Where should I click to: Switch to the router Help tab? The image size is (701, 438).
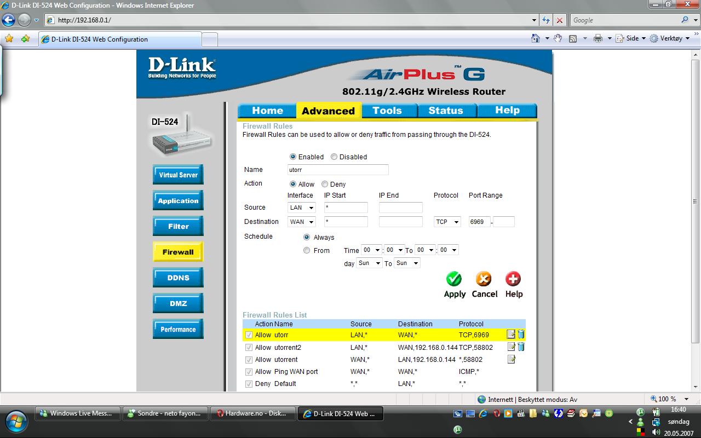[x=507, y=111]
